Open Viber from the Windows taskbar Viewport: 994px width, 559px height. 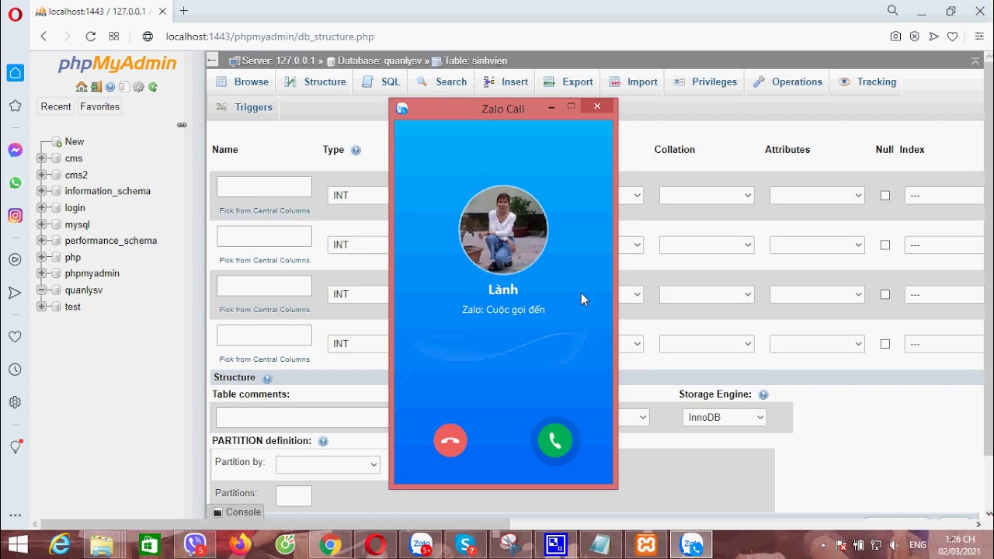pyautogui.click(x=195, y=544)
